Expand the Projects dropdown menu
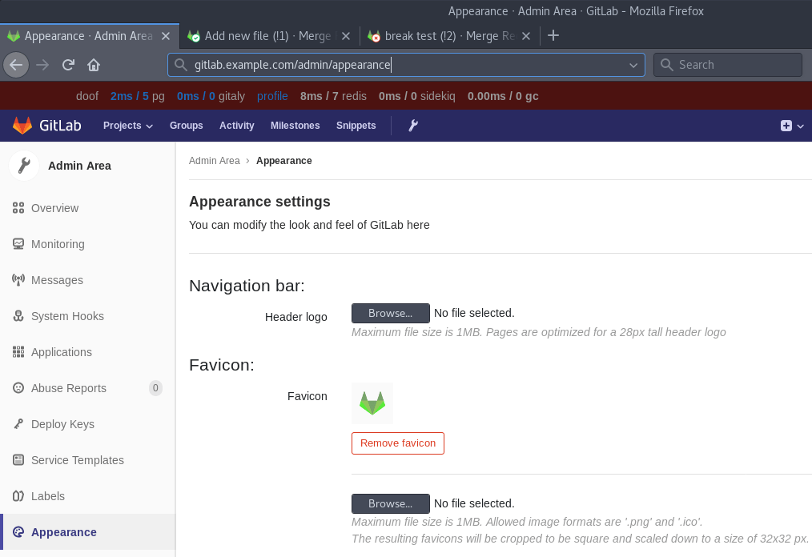Screen dimensions: 812x557 (127, 126)
